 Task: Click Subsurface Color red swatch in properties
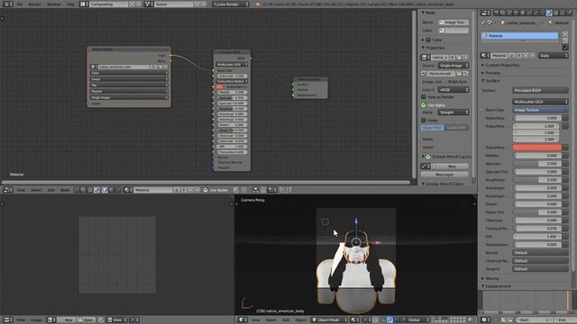(x=537, y=148)
